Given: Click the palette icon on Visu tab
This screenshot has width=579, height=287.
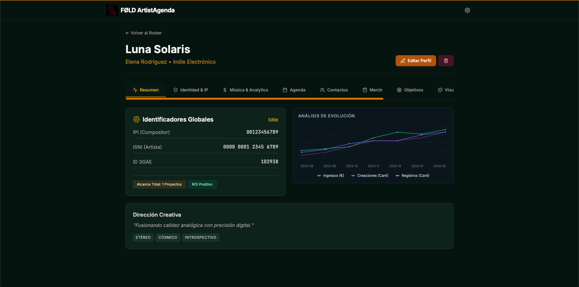Looking at the screenshot, I should [440, 90].
